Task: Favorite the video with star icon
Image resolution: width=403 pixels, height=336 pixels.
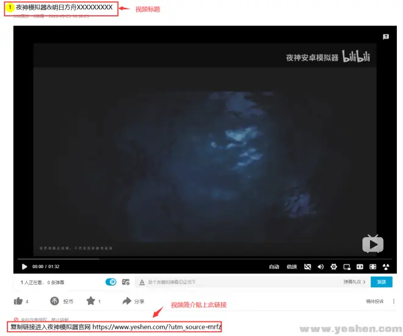Action: click(91, 301)
